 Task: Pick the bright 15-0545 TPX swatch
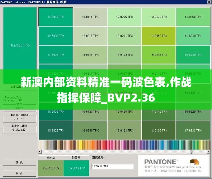tap(159, 55)
